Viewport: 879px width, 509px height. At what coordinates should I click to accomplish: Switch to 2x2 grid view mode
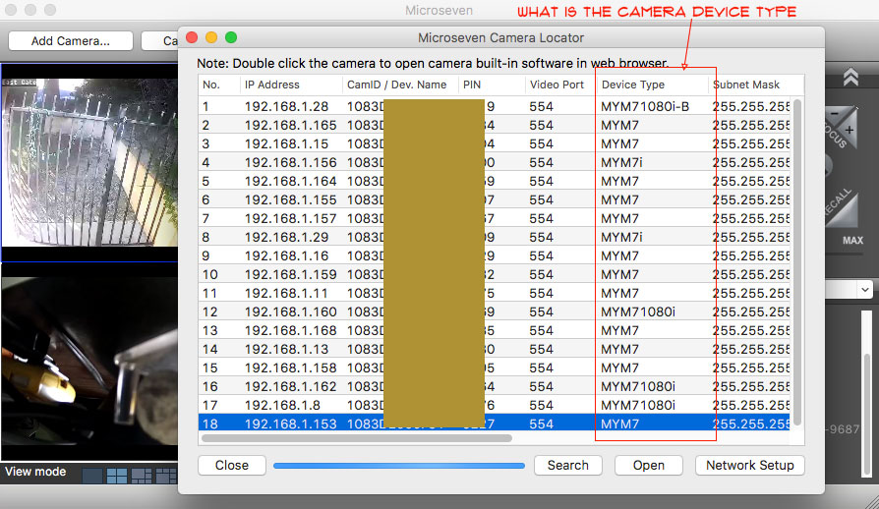117,476
